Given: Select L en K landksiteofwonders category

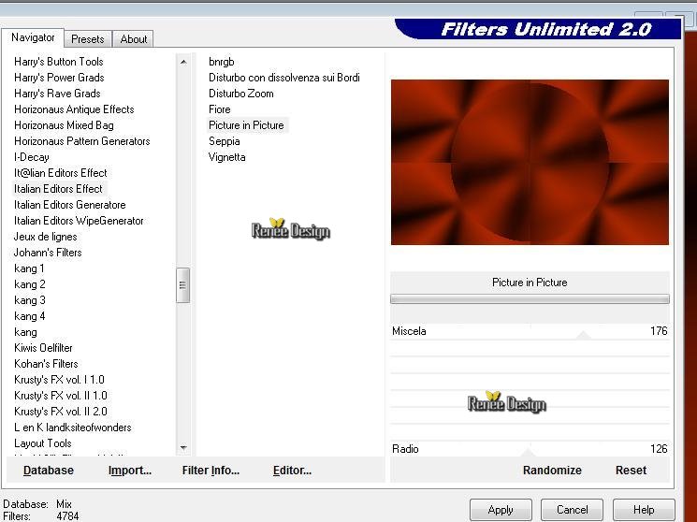Looking at the screenshot, I should 73,428.
